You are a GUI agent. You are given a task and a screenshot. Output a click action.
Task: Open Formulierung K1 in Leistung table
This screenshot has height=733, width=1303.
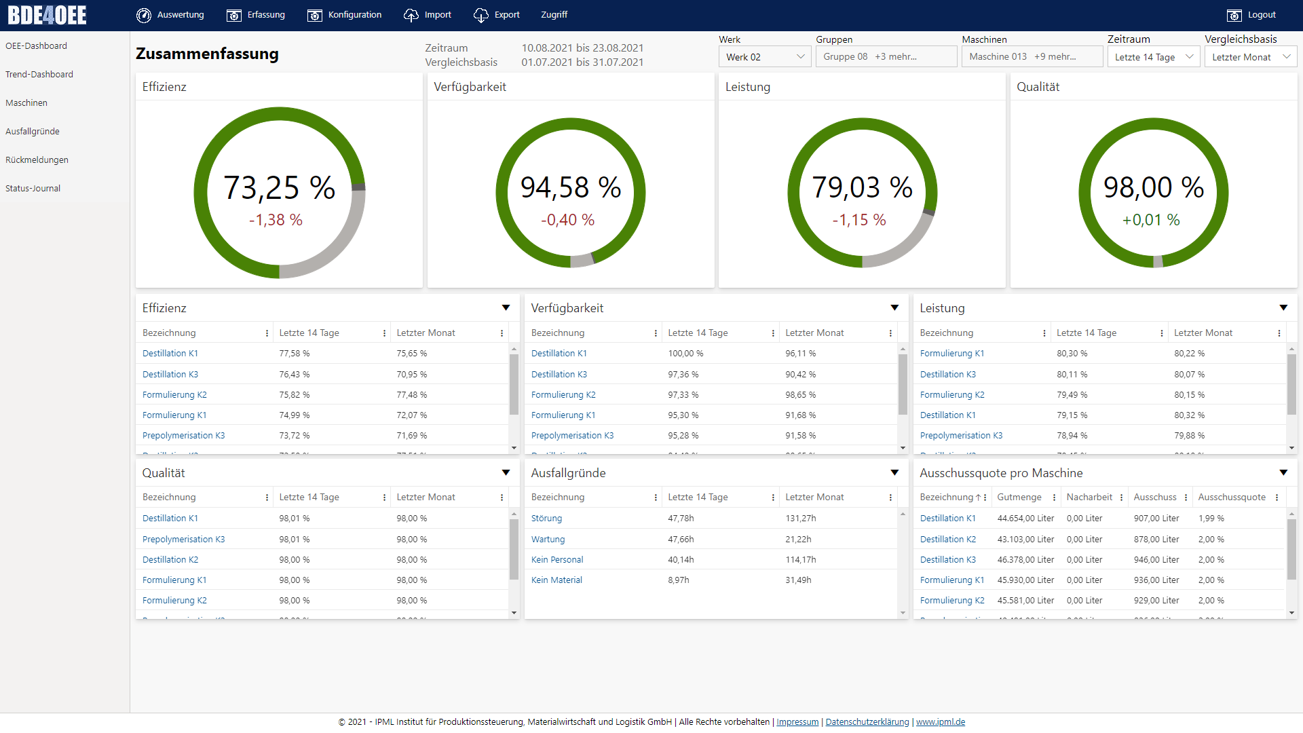click(952, 354)
